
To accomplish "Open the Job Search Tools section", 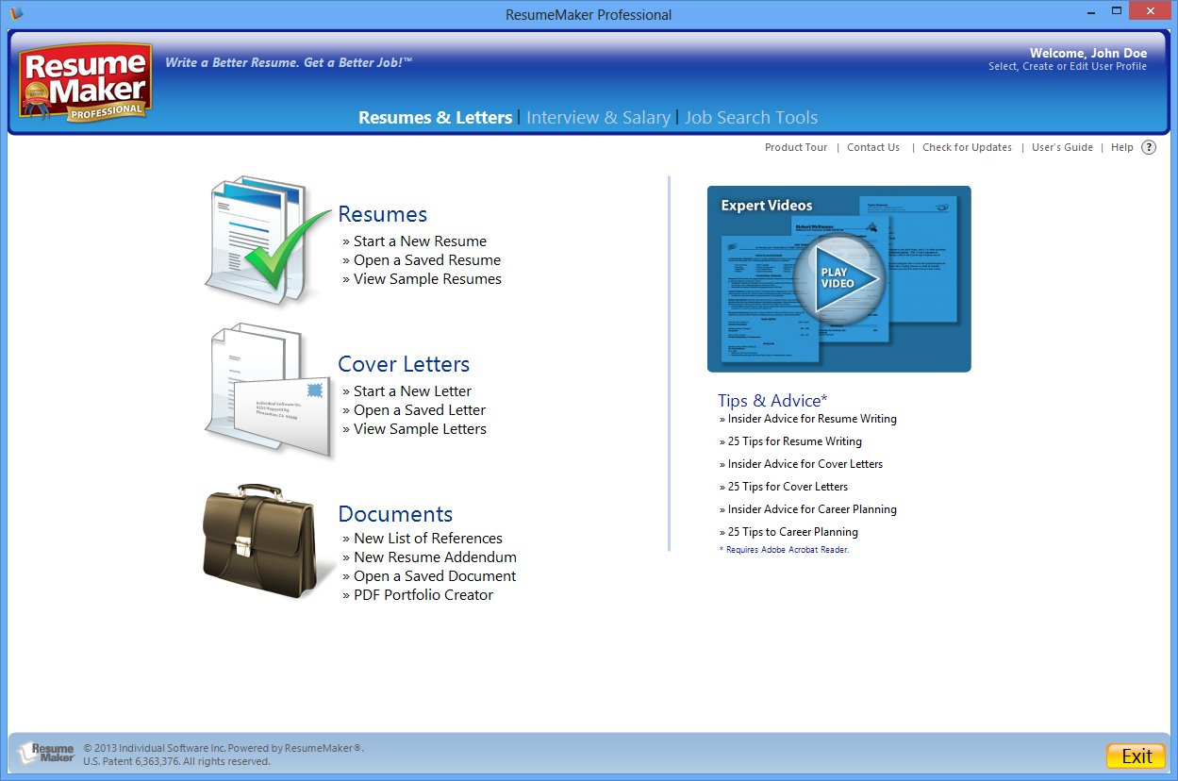I will [x=751, y=117].
